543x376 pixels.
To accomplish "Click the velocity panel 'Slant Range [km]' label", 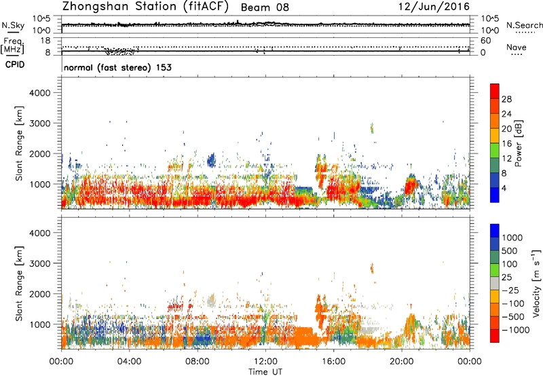I will (19, 284).
